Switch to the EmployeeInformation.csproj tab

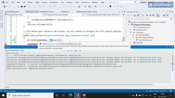point(87,11)
